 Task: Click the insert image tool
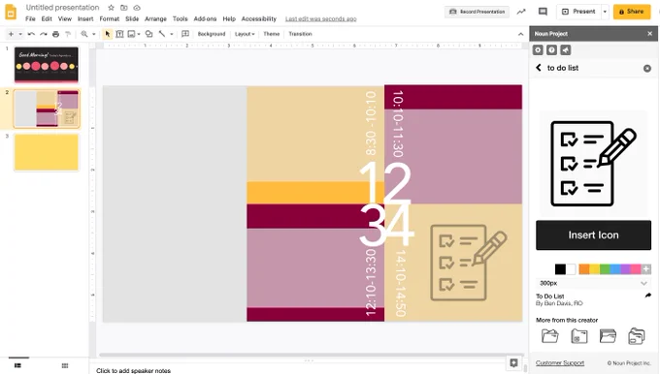tap(131, 34)
